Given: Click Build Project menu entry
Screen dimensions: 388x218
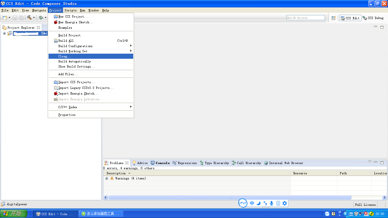Looking at the screenshot, I should [x=91, y=35].
